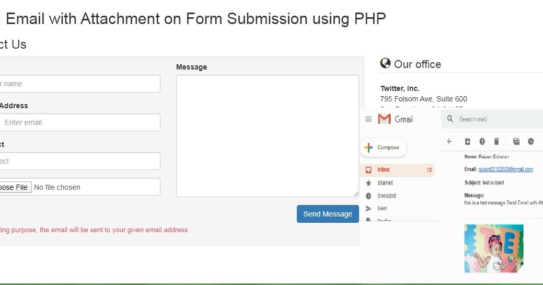This screenshot has width=543, height=285.
Task: Click the raizen02102020@gmail.com email link
Action: coord(505,169)
